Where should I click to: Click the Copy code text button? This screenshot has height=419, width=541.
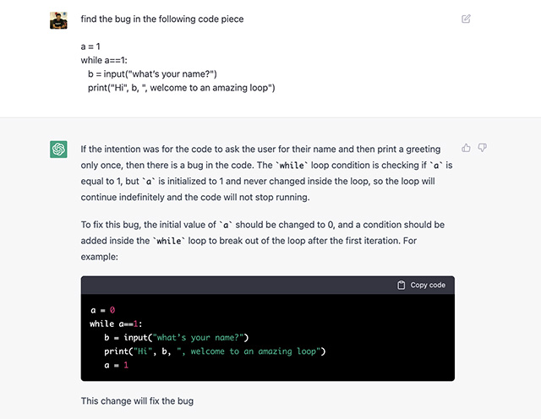428,286
